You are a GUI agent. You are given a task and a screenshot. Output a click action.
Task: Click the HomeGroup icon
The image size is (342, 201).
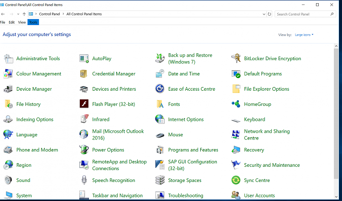[236, 104]
